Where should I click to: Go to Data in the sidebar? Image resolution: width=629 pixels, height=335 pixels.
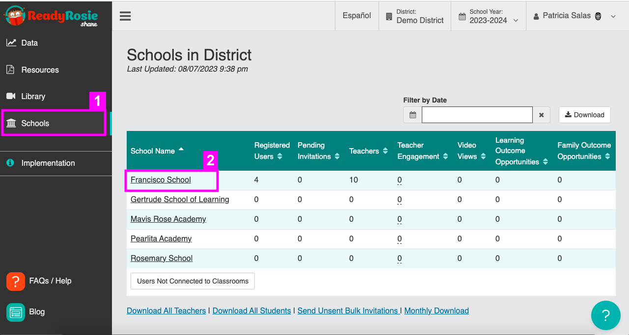coord(29,43)
